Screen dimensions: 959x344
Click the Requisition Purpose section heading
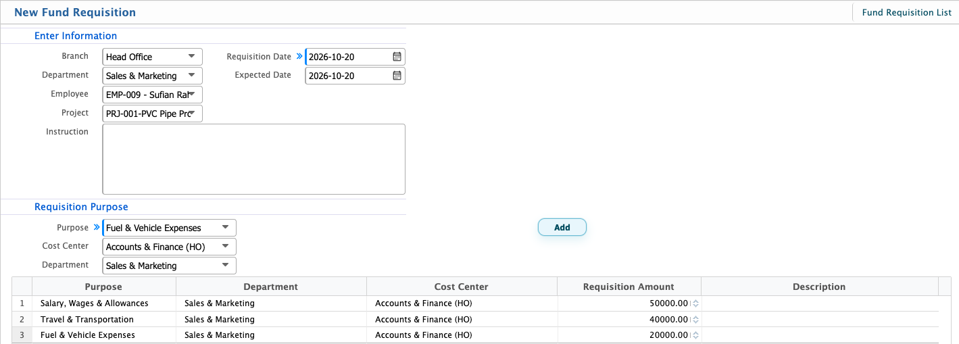[x=81, y=207]
